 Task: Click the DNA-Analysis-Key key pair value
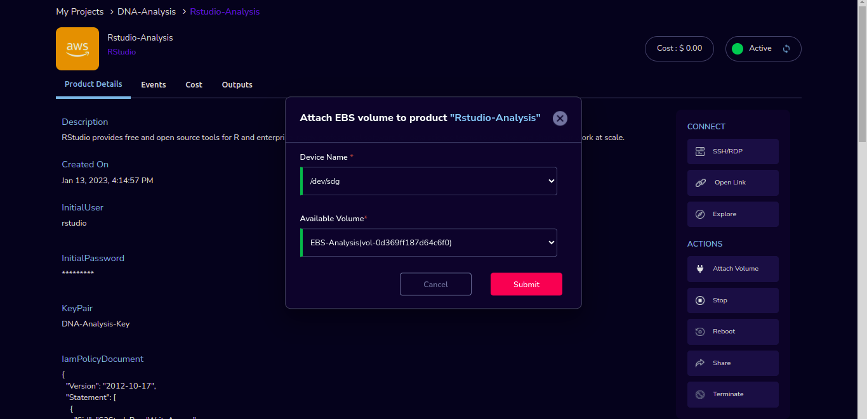[x=96, y=324]
